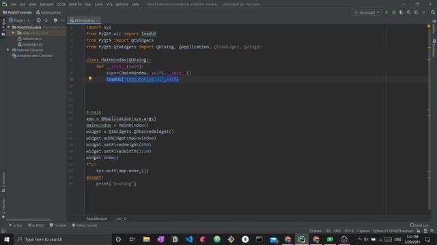Click PyQt5Tutorials breadcrumb in navigation bar
Image resolution: width=437 pixels, height=245 pixels.
(x=17, y=12)
